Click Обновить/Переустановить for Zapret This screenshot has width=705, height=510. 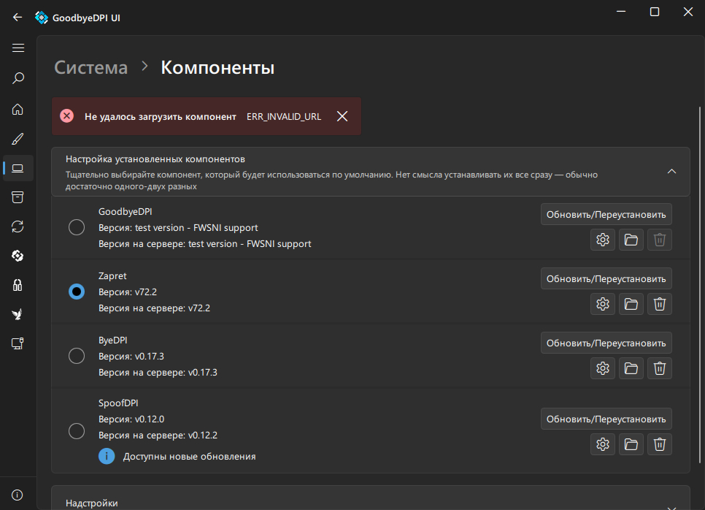click(606, 278)
